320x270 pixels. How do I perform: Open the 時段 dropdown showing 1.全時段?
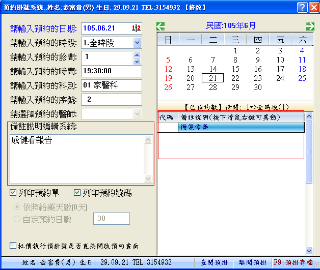(137, 43)
